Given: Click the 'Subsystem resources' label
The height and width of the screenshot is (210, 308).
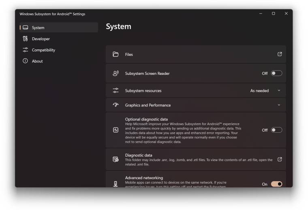Looking at the screenshot, I should 143,91.
